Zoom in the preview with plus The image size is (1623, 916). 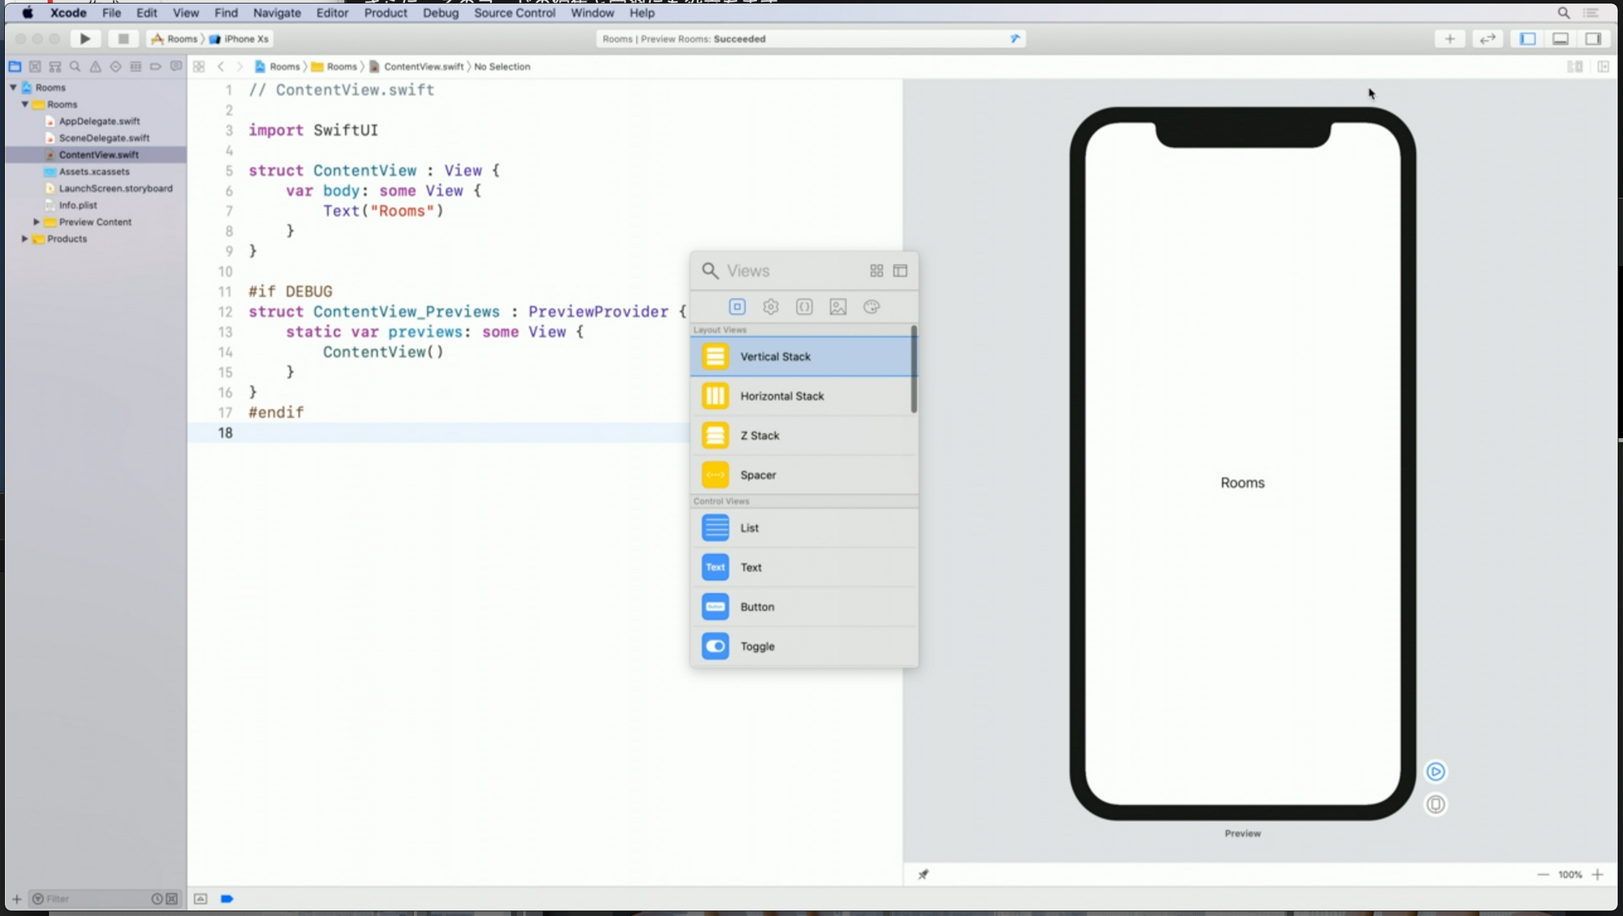[1598, 875]
